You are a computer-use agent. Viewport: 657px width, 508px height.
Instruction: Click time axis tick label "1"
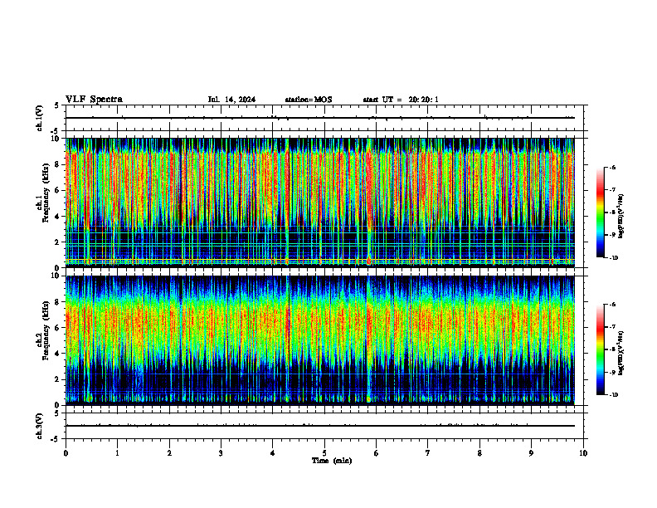coord(117,453)
